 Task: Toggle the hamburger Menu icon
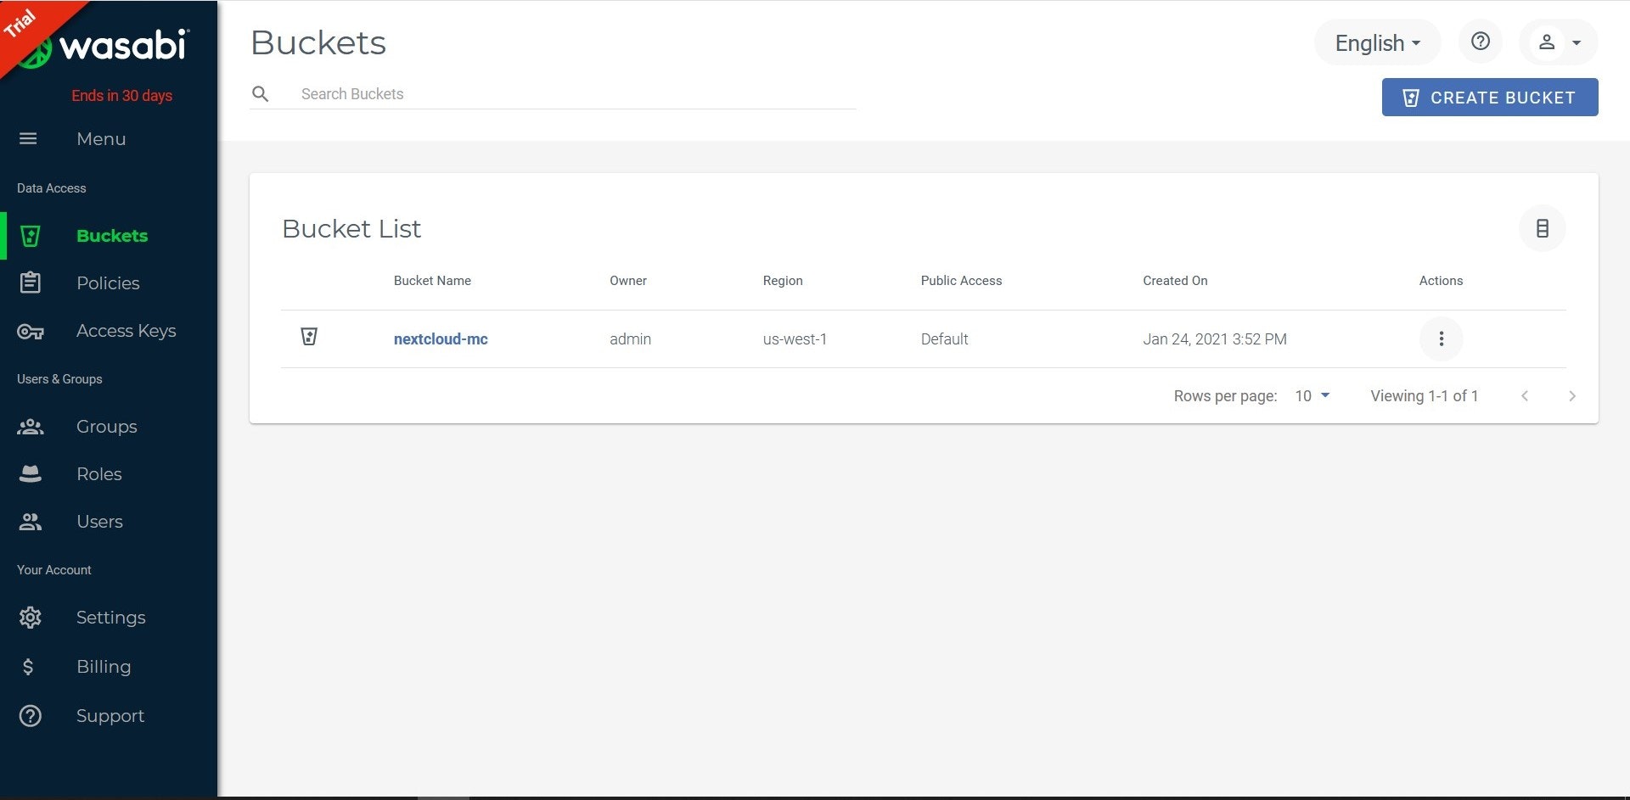pyautogui.click(x=28, y=138)
